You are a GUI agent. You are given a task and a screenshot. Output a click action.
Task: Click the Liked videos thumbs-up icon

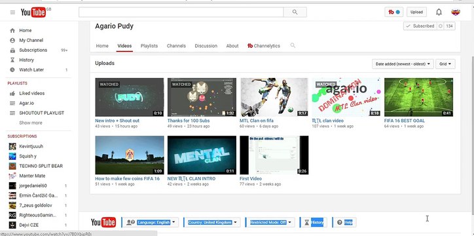tap(12, 94)
